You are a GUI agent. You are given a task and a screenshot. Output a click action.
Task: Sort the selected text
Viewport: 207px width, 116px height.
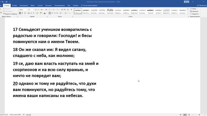68,10
